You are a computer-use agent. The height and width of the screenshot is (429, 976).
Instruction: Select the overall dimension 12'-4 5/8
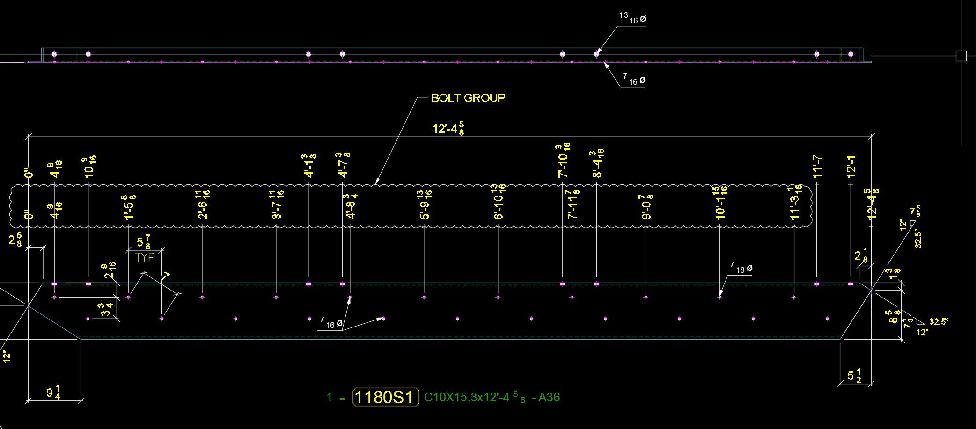pyautogui.click(x=450, y=127)
